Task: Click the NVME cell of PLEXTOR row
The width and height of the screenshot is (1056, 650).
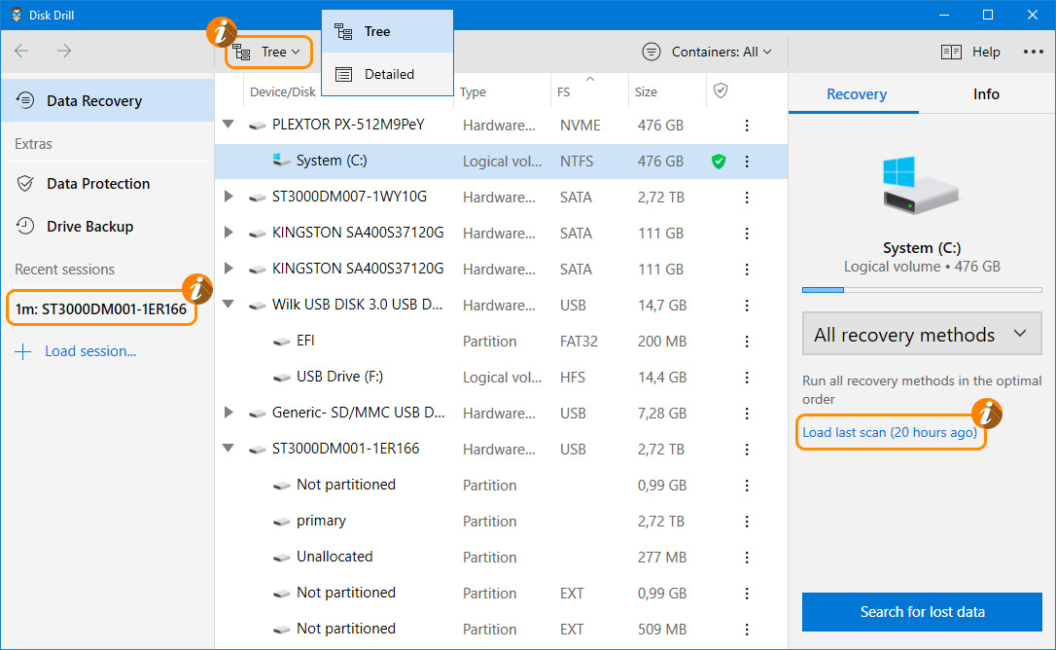Action: [580, 126]
